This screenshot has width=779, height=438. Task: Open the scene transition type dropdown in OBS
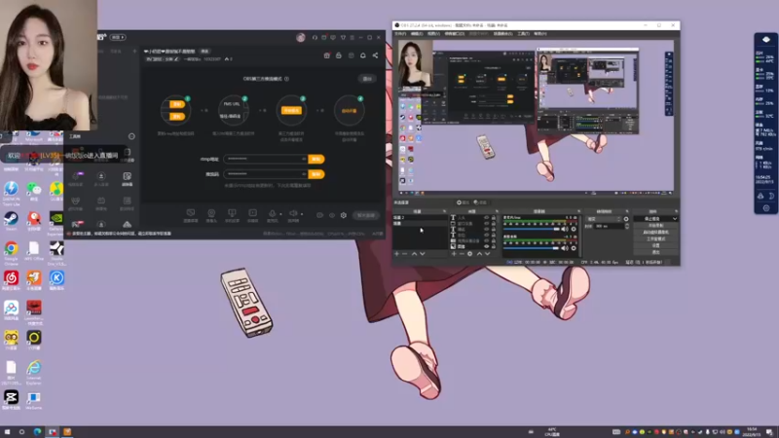pos(603,219)
